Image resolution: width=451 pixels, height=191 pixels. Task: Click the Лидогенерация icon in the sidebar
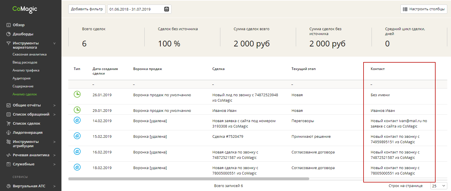(x=9, y=133)
